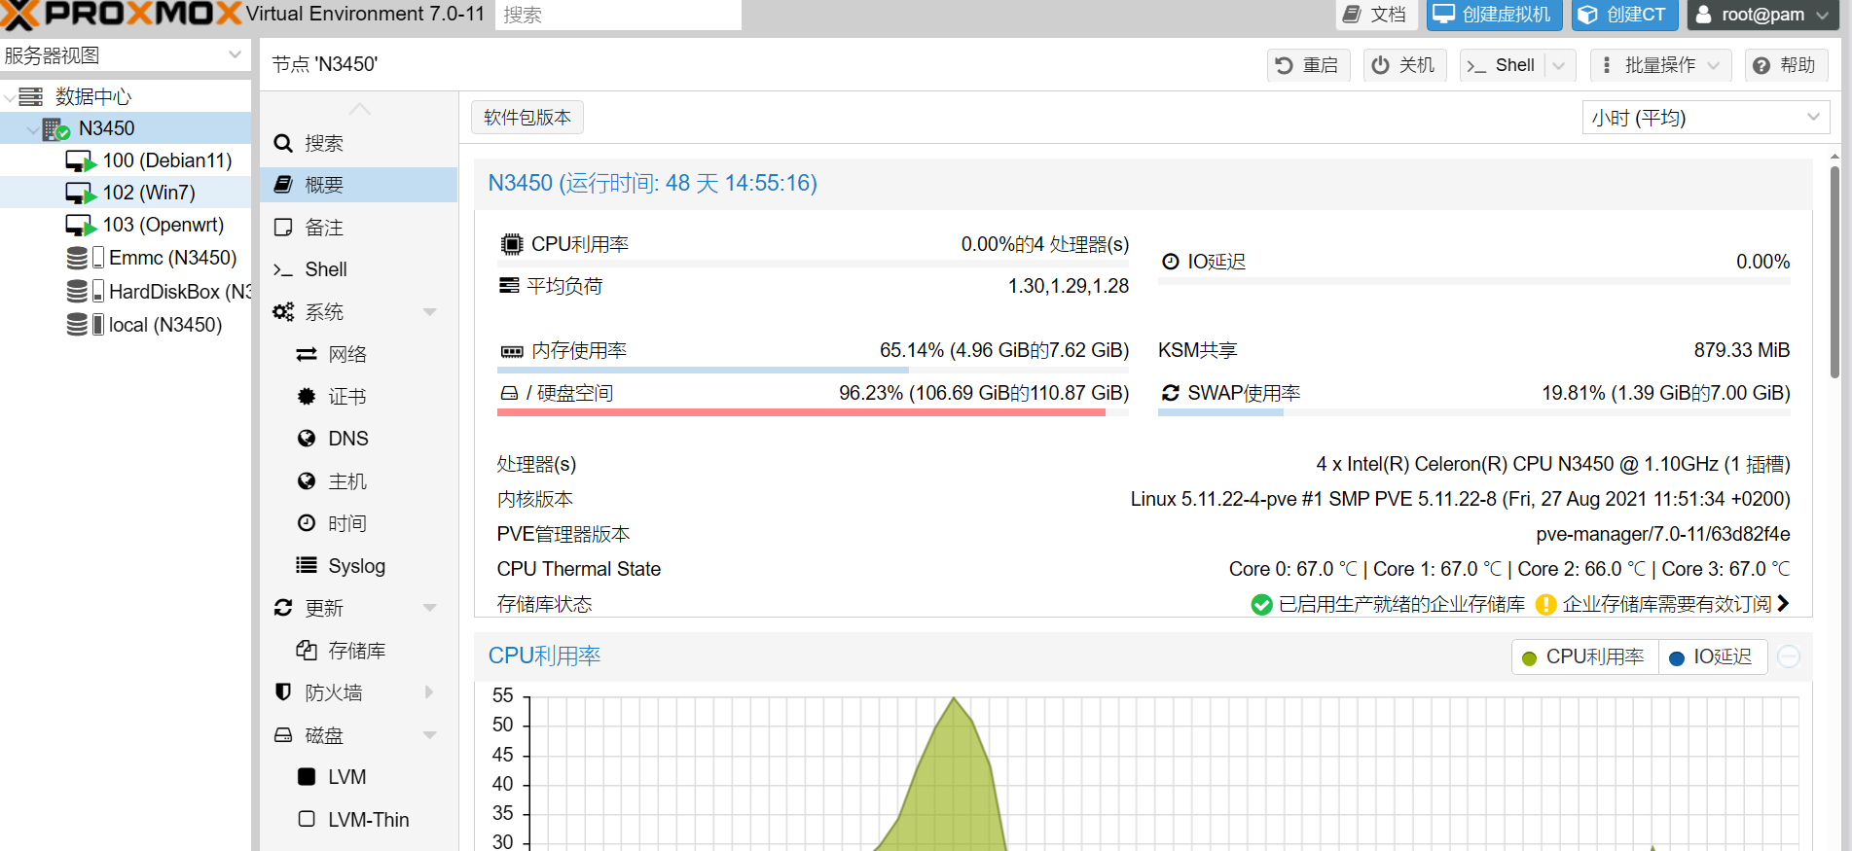The height and width of the screenshot is (851, 1852).
Task: Click the 软件包版本 button
Action: (527, 118)
